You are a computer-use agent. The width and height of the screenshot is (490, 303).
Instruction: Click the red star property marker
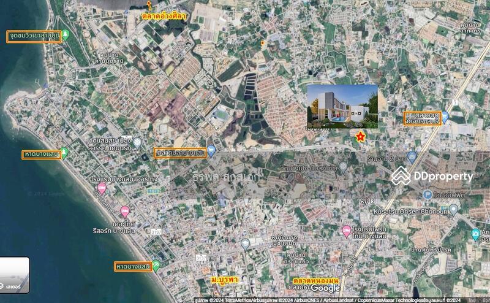tap(360, 136)
